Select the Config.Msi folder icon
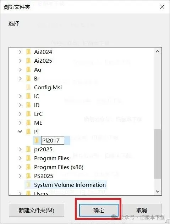The width and height of the screenshot is (170, 224). [28, 87]
